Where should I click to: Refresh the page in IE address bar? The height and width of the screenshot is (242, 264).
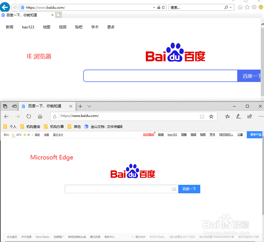click(163, 7)
